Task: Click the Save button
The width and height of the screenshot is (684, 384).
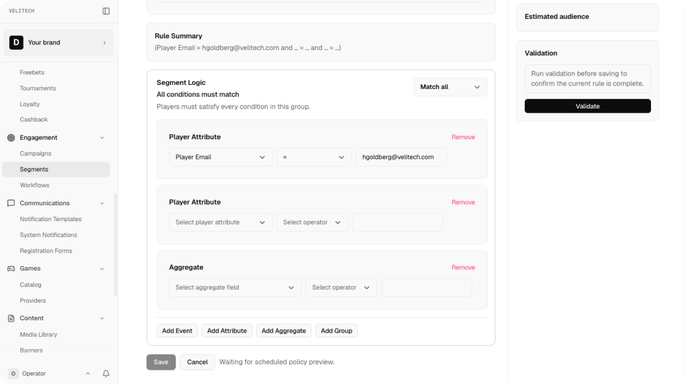Action: 161,362
